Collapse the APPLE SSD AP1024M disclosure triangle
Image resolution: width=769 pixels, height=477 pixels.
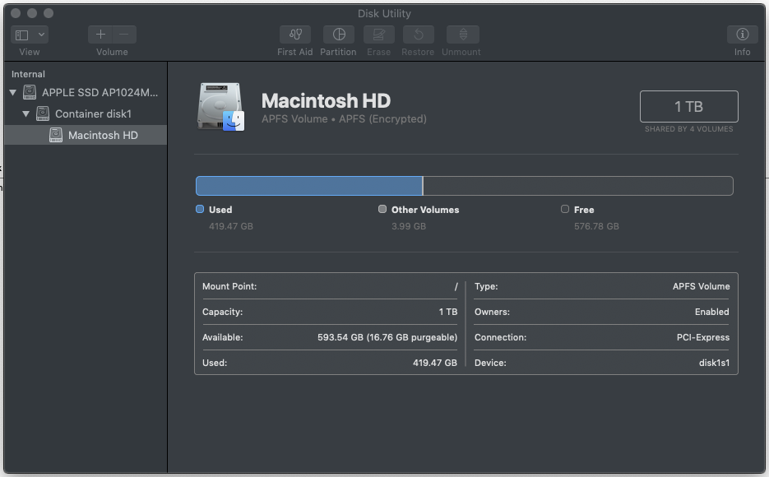[x=13, y=92]
